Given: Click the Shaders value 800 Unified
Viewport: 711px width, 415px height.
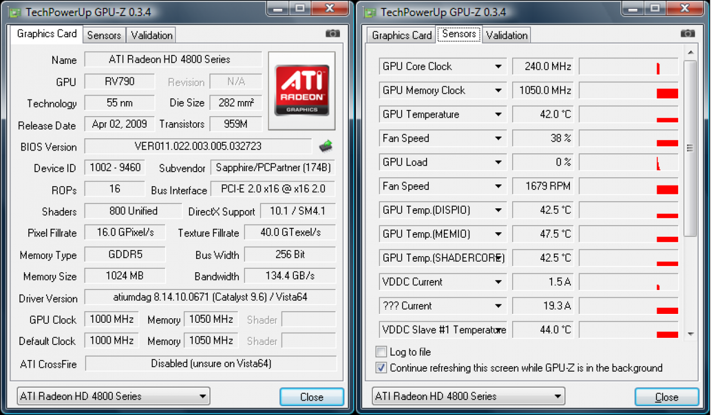Looking at the screenshot, I should coord(133,211).
